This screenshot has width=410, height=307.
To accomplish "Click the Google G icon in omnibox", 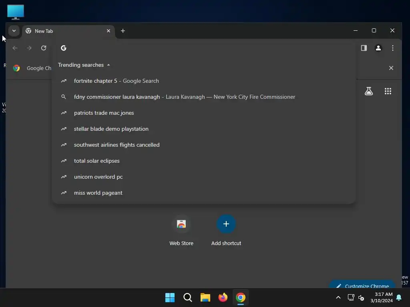I will tap(64, 48).
